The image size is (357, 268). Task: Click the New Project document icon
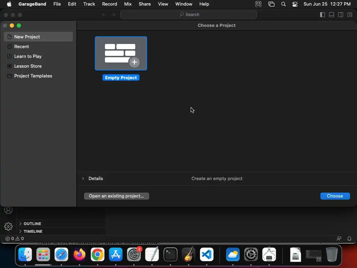tap(9, 37)
